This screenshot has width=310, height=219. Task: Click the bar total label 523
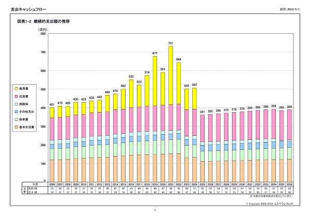(x=139, y=82)
